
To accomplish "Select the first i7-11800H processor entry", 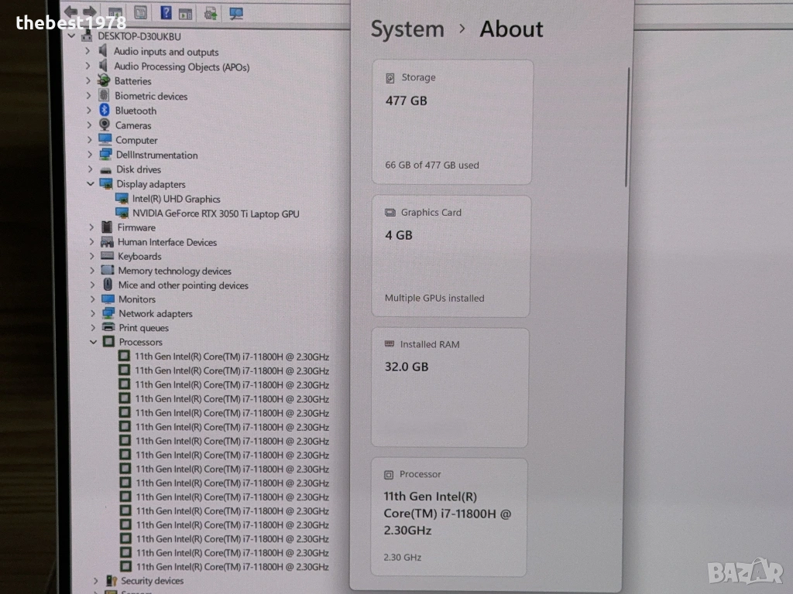I will 232,357.
